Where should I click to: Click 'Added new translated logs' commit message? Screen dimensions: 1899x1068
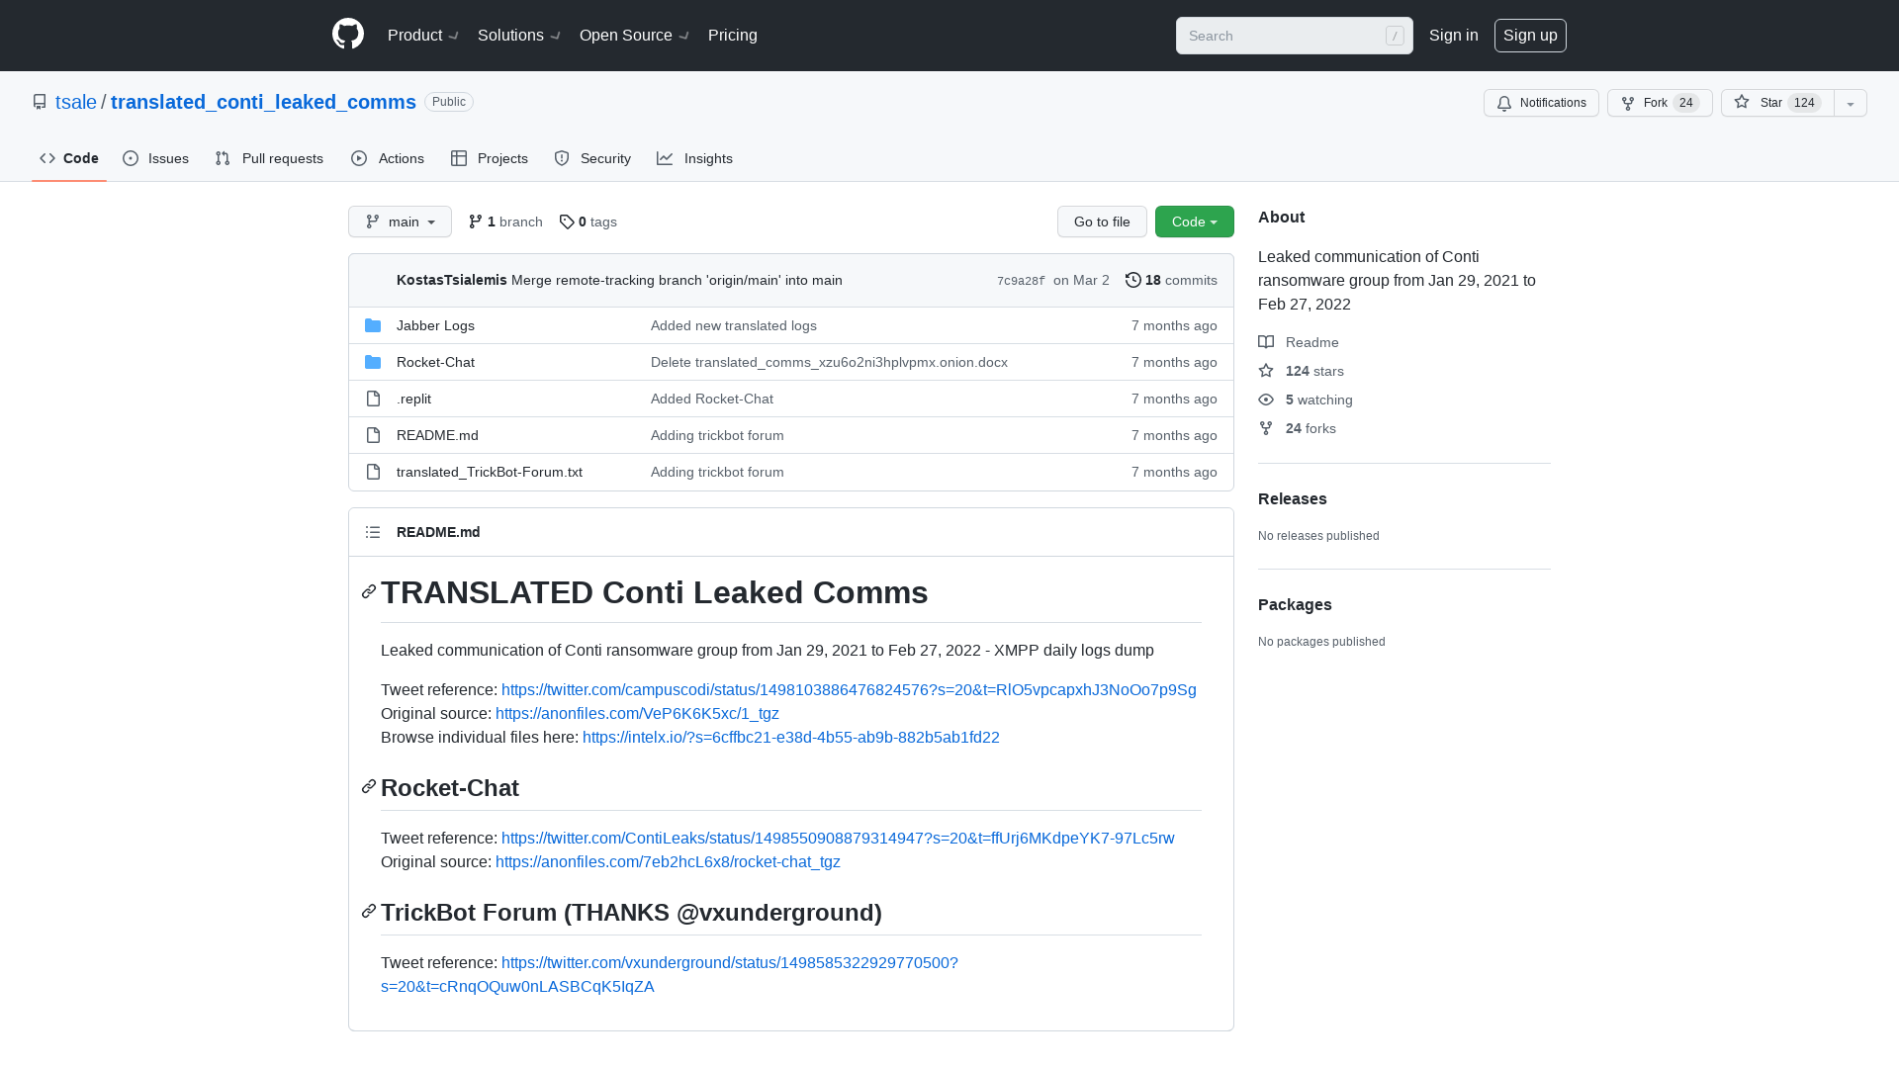734,325
